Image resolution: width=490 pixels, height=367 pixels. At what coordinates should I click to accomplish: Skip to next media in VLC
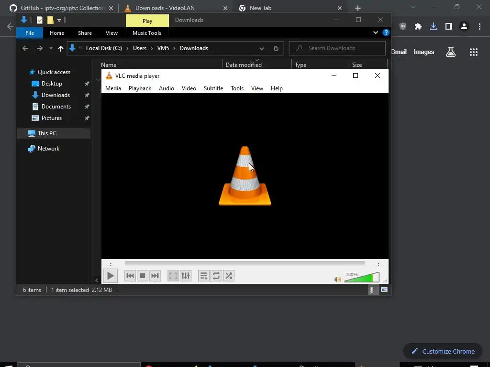155,276
